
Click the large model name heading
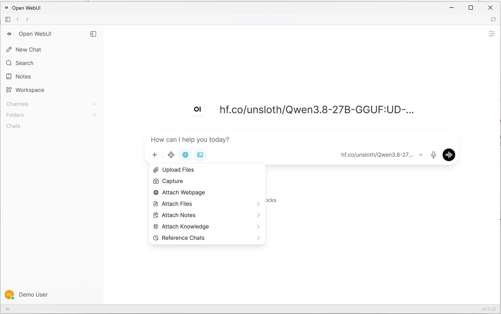[317, 109]
